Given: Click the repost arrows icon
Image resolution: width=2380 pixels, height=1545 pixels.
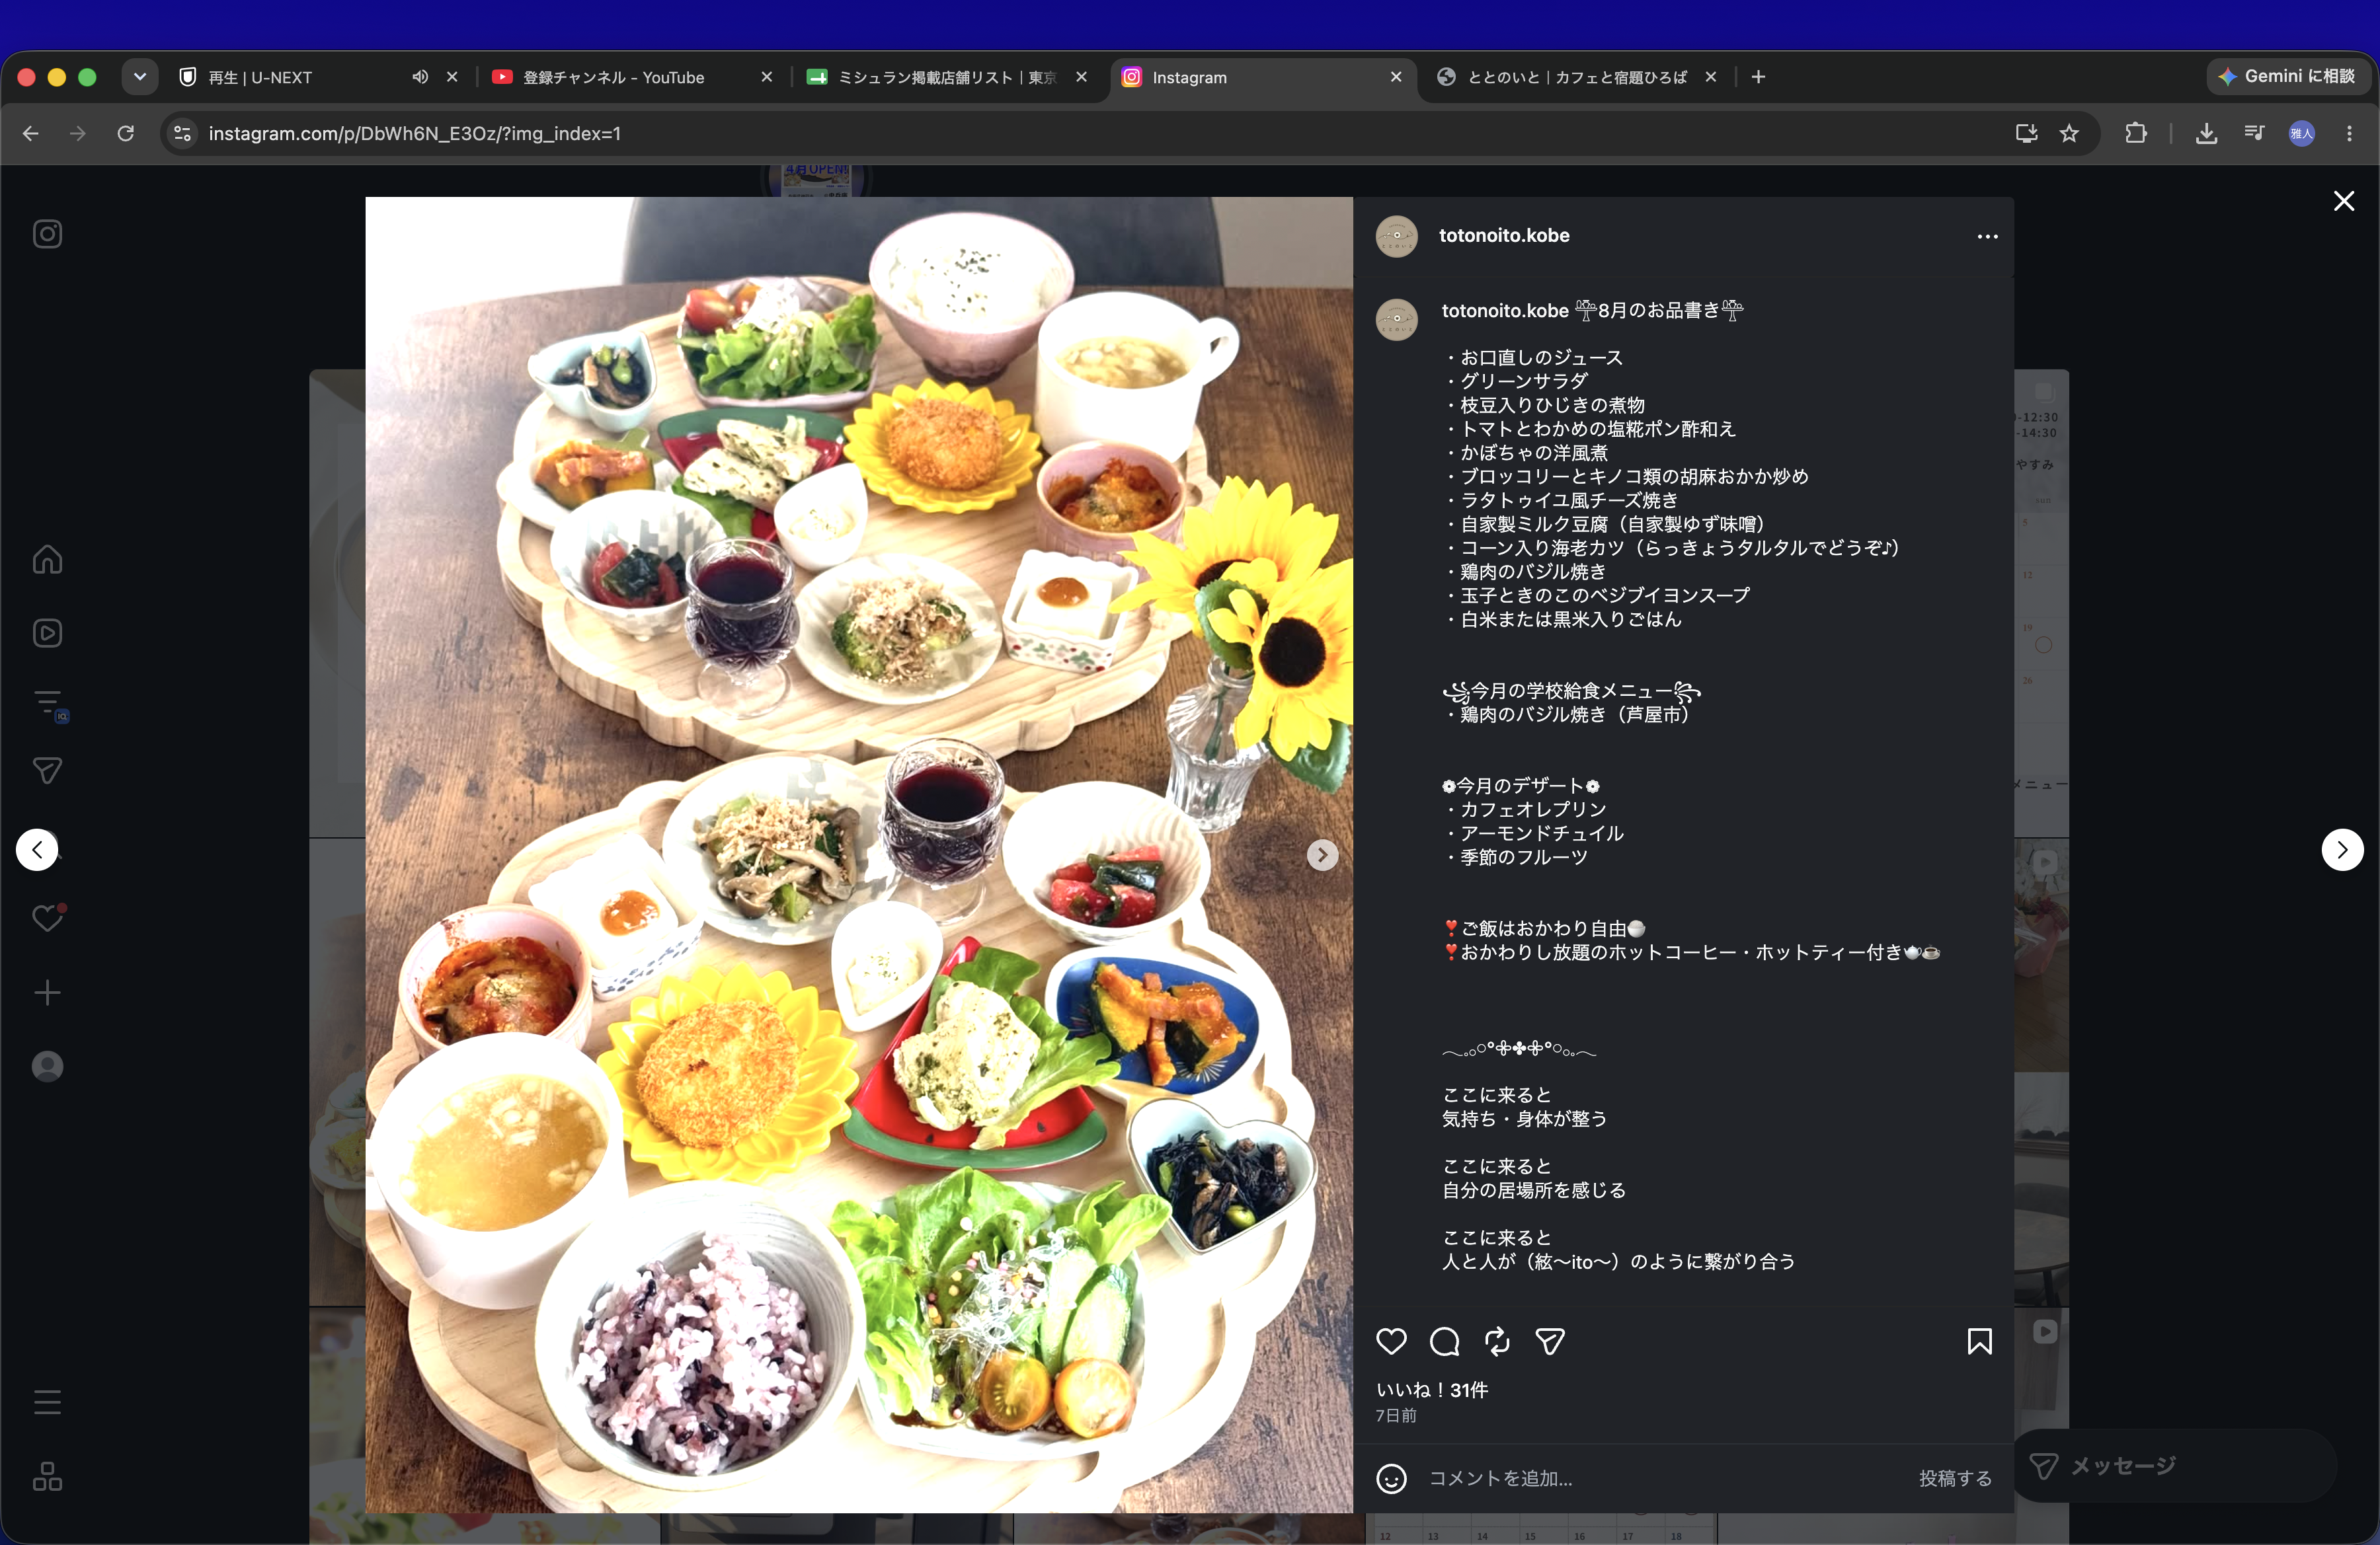Looking at the screenshot, I should pos(1497,1341).
